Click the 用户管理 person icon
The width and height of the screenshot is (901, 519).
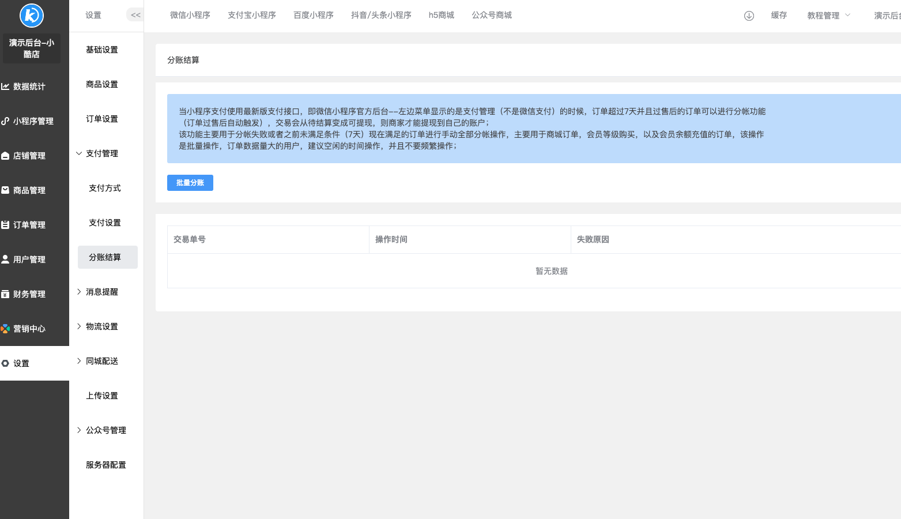(5, 259)
